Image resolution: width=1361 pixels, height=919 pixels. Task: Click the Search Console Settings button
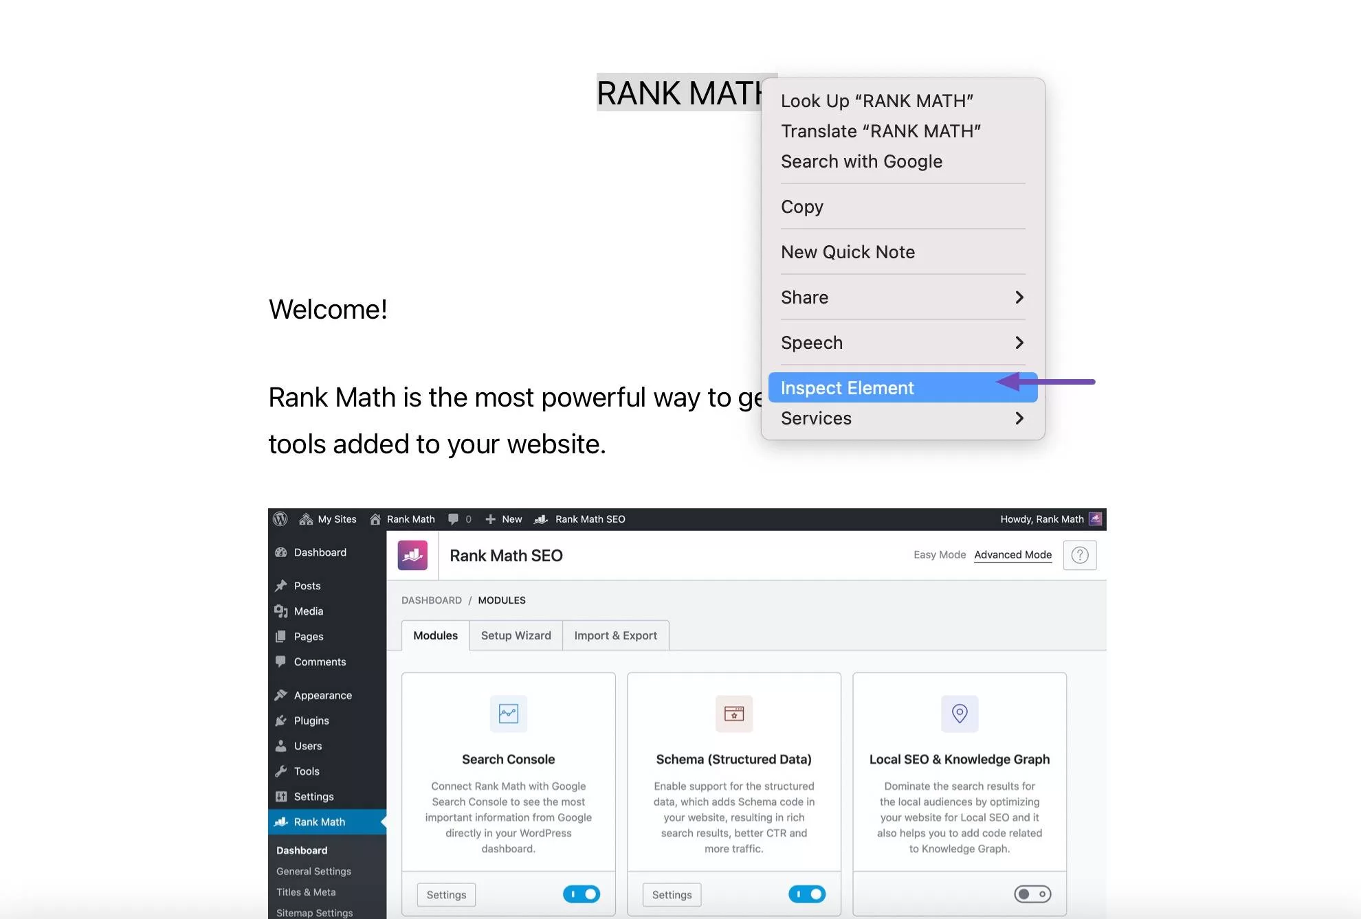(447, 894)
